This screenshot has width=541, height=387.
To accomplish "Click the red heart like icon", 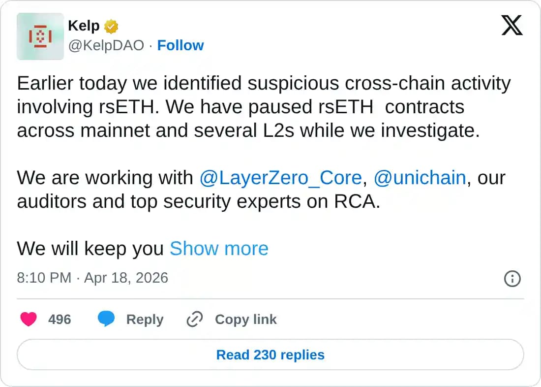I will tap(29, 319).
